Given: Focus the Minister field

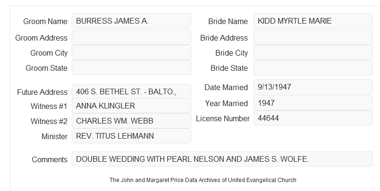Looking at the screenshot, I should coord(131,136).
